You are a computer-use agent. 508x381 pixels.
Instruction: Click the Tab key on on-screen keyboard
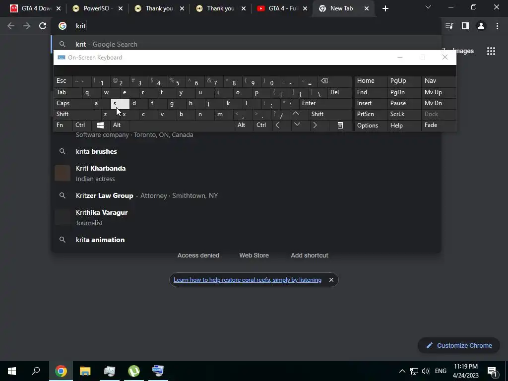coord(67,92)
